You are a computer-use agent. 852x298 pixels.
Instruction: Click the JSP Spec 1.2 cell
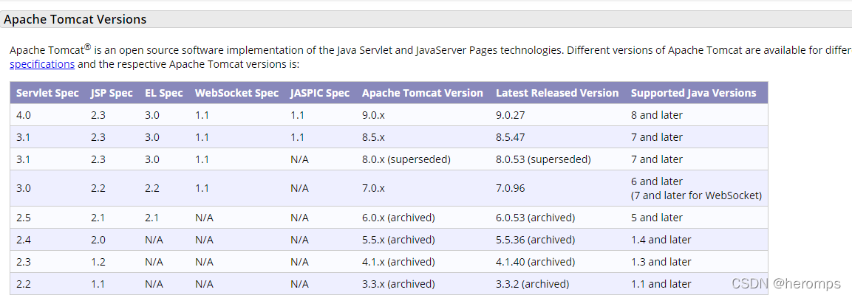(98, 262)
